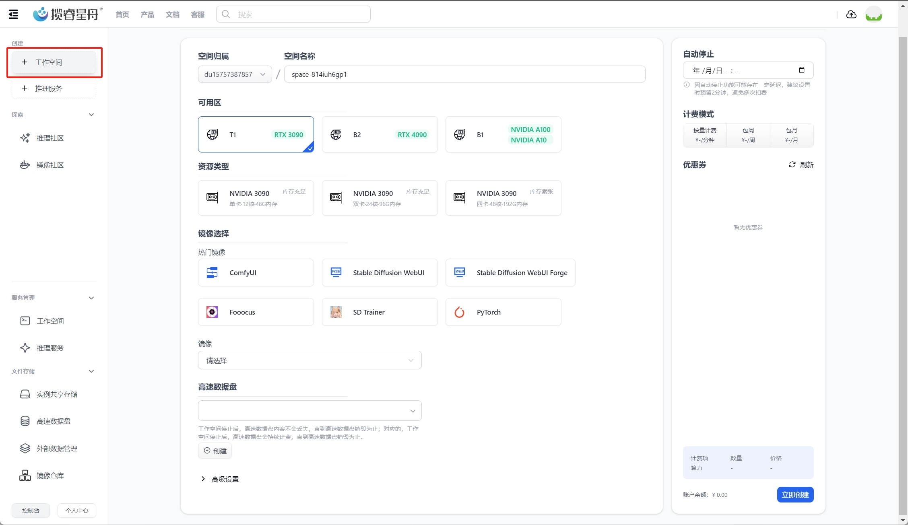Click the Stable Diffusion WebUI Forge icon
Screen dimensions: 908x525
[x=460, y=273]
